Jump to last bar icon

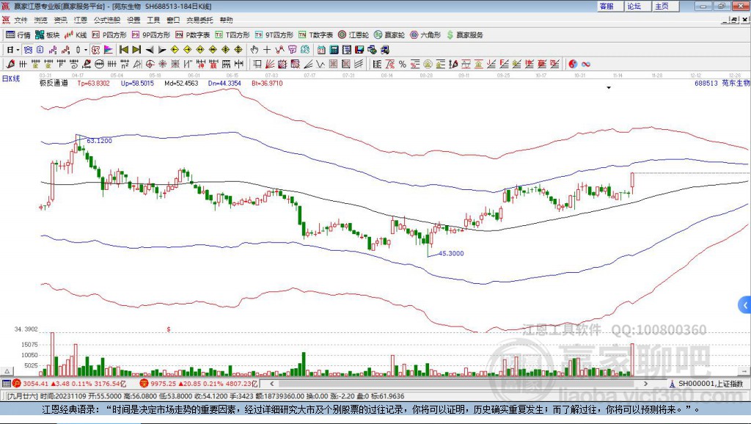click(136, 50)
